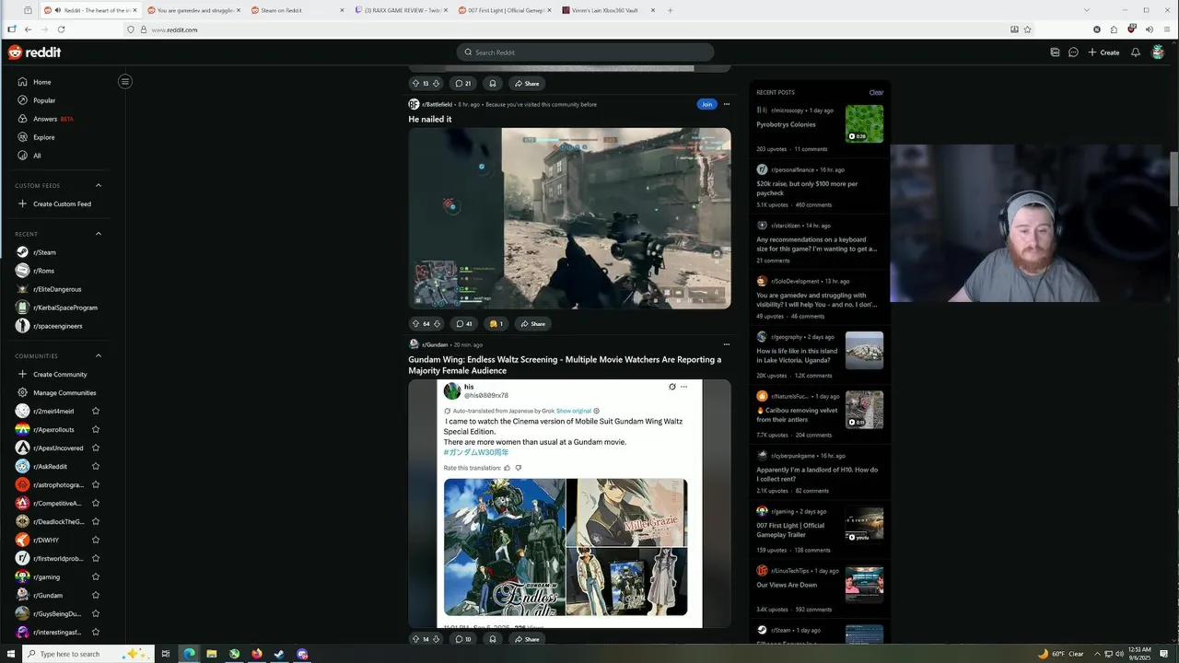1179x663 pixels.
Task: Open overflow menu of the r/Battlefield post
Action: point(726,104)
